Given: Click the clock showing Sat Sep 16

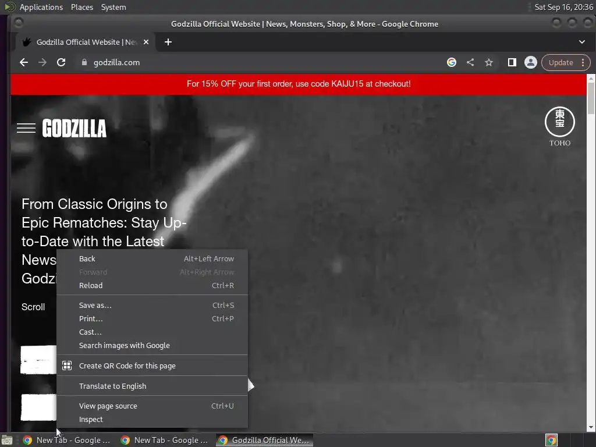Looking at the screenshot, I should [x=563, y=7].
